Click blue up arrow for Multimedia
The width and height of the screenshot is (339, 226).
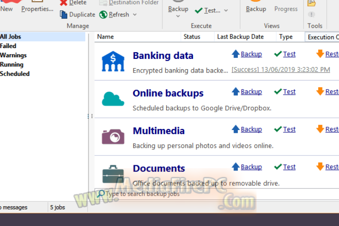point(235,129)
